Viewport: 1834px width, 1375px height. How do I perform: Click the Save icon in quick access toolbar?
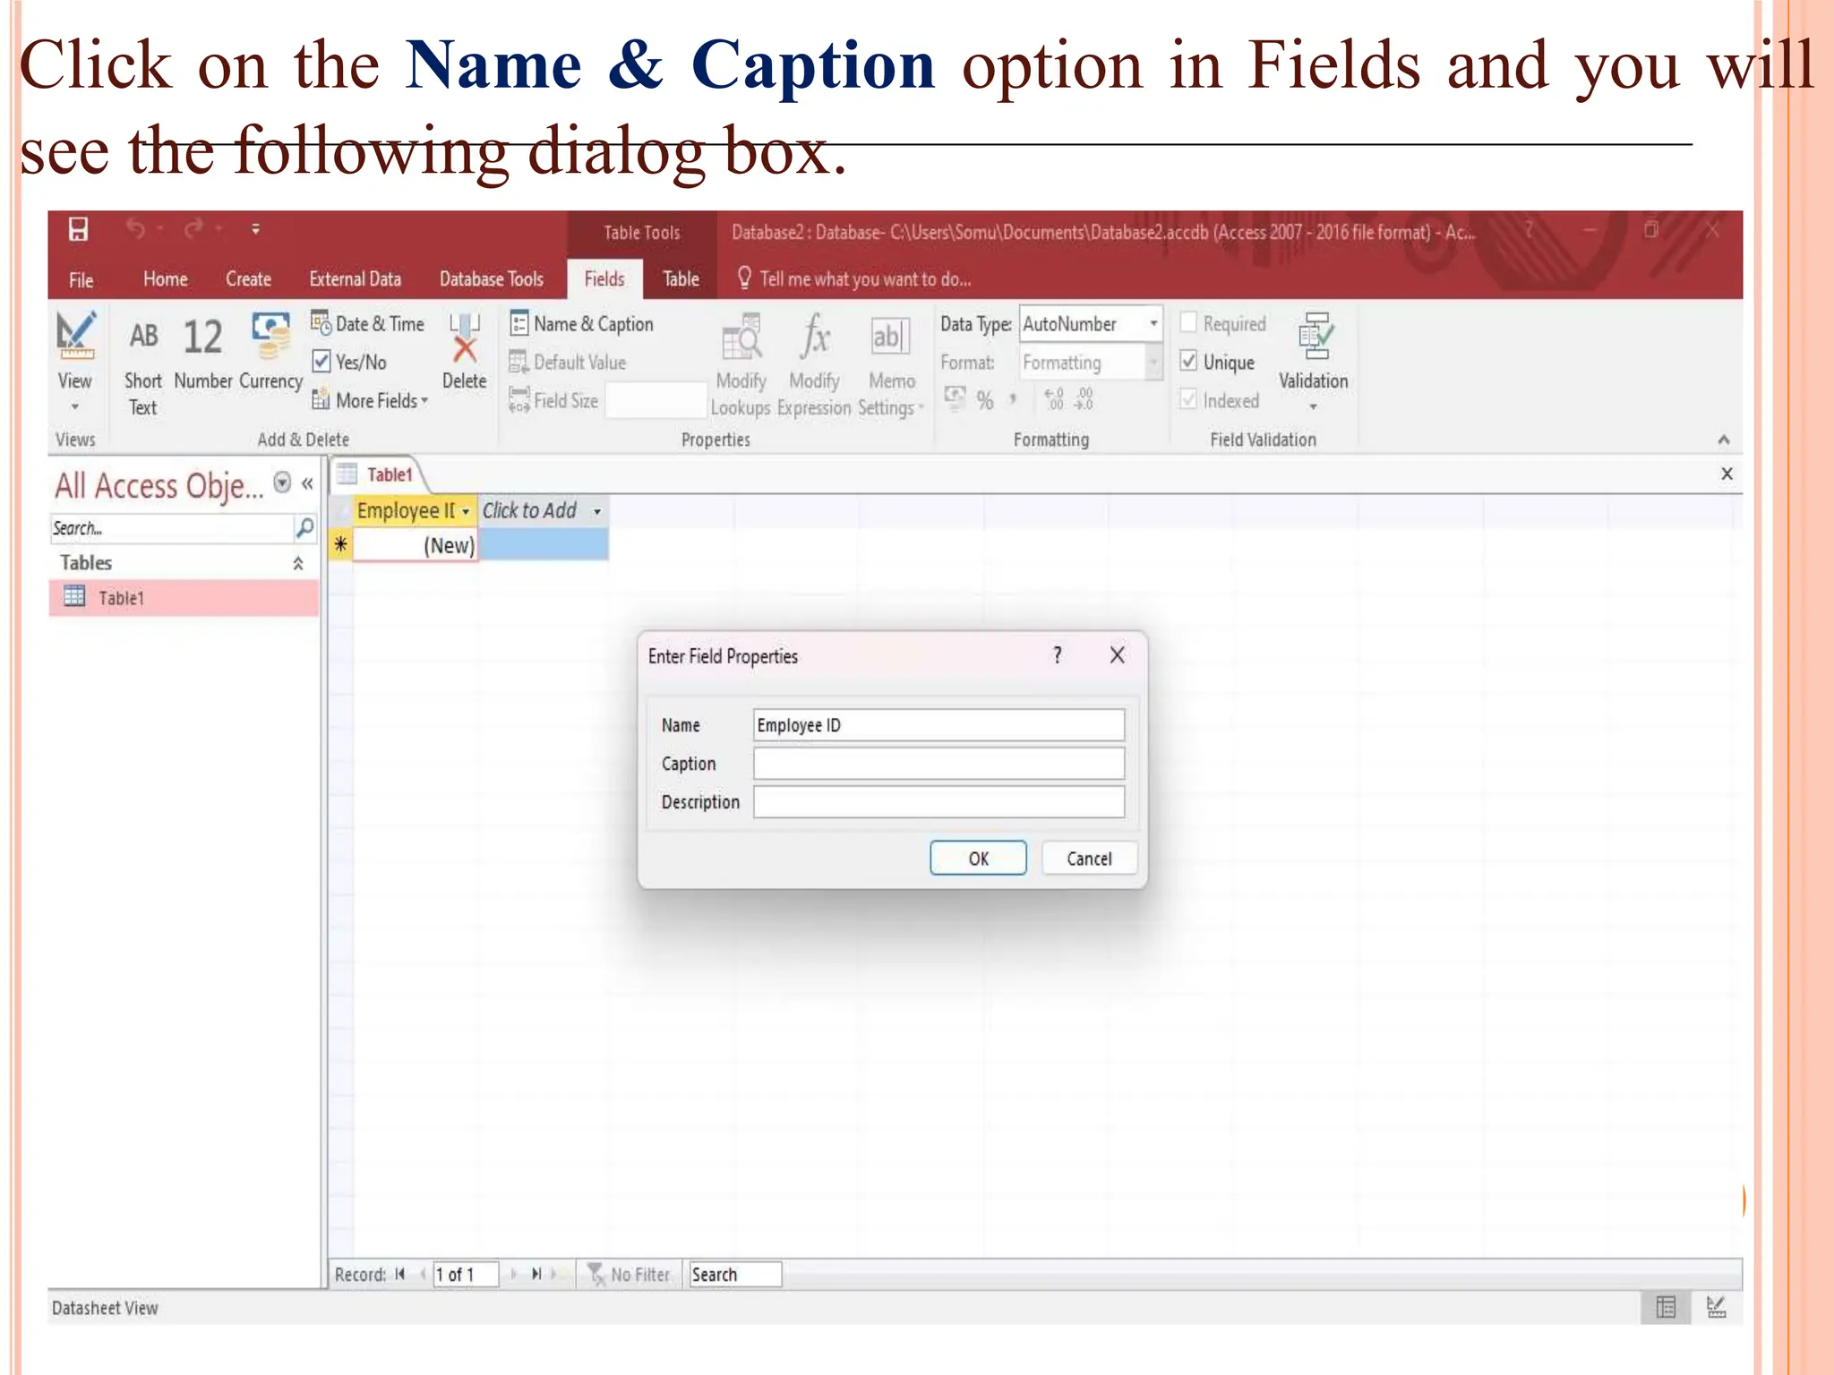click(78, 229)
